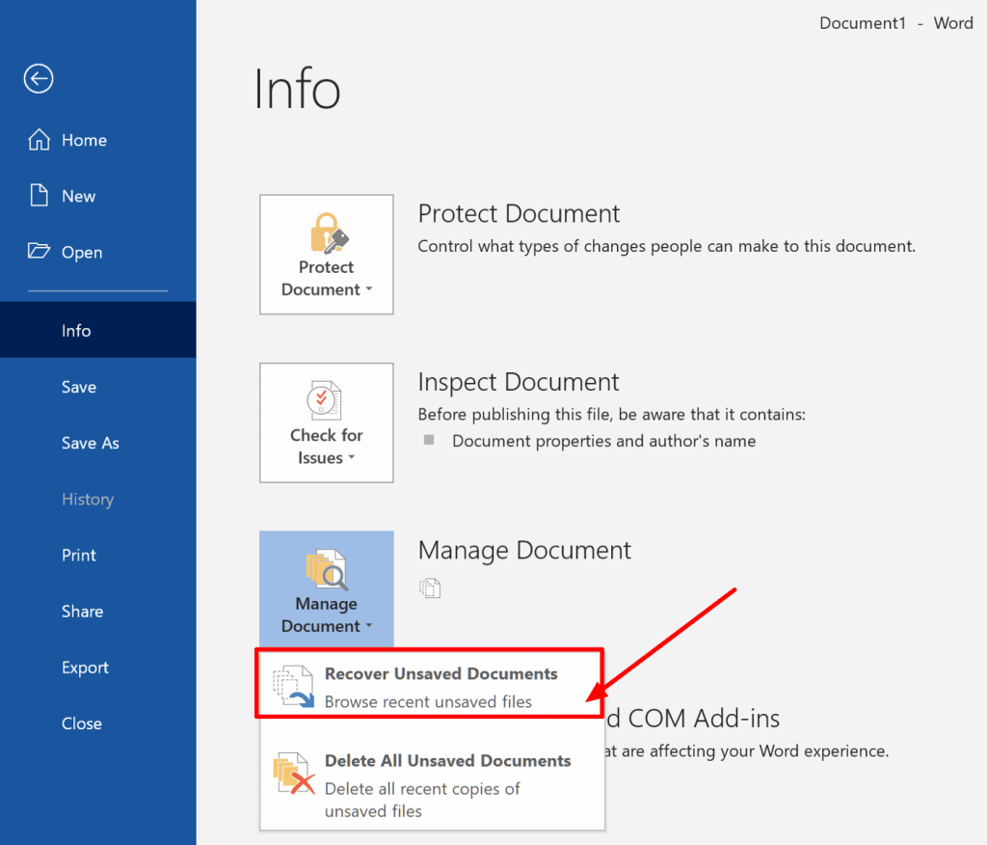Click the Open folder icon
The width and height of the screenshot is (987, 845).
[39, 252]
